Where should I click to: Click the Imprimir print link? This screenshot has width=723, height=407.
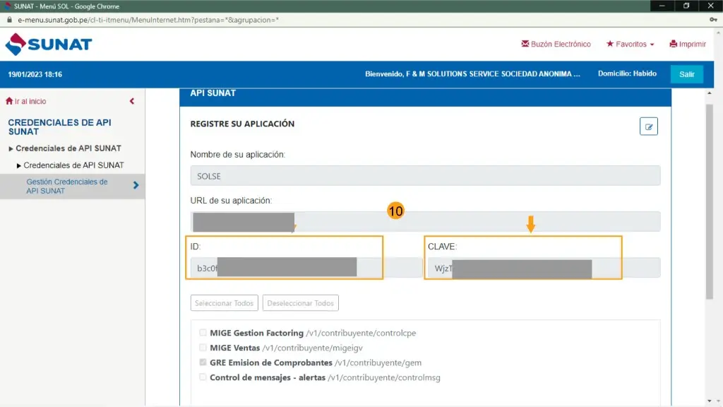[x=688, y=44]
